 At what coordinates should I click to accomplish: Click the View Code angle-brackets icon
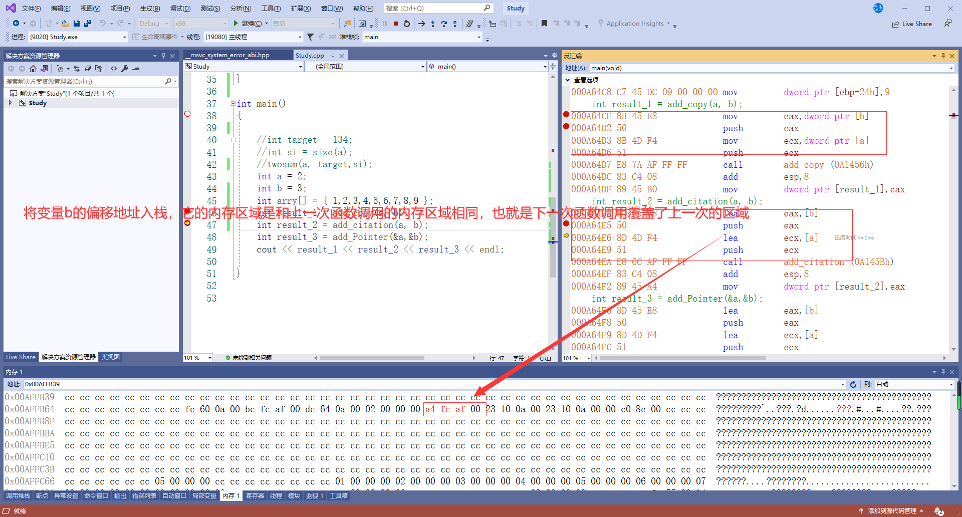(x=114, y=69)
